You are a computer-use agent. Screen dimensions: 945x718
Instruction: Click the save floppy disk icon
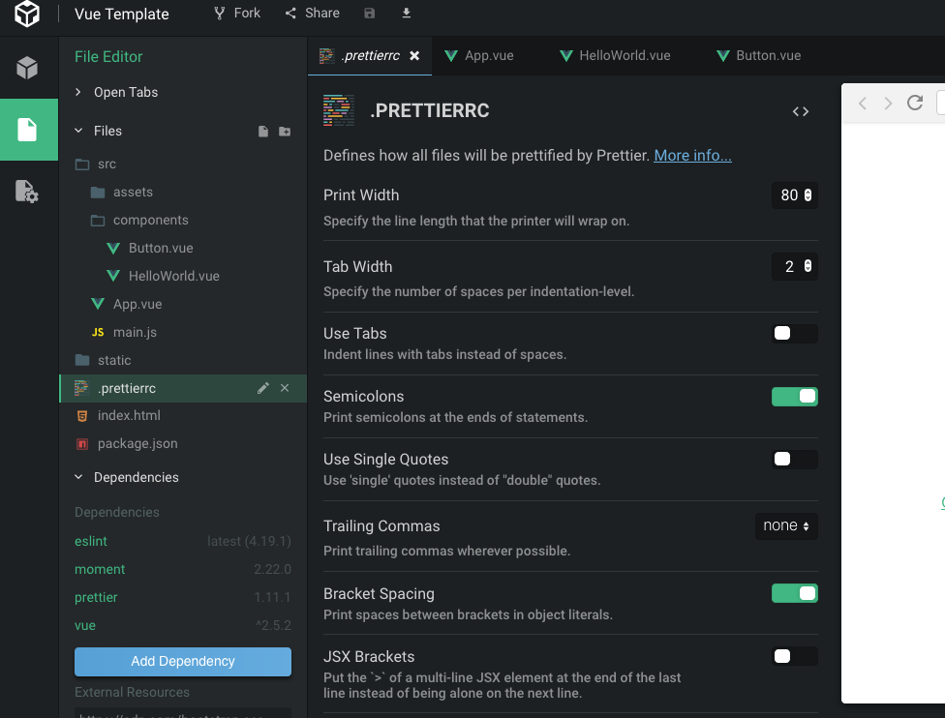(370, 14)
